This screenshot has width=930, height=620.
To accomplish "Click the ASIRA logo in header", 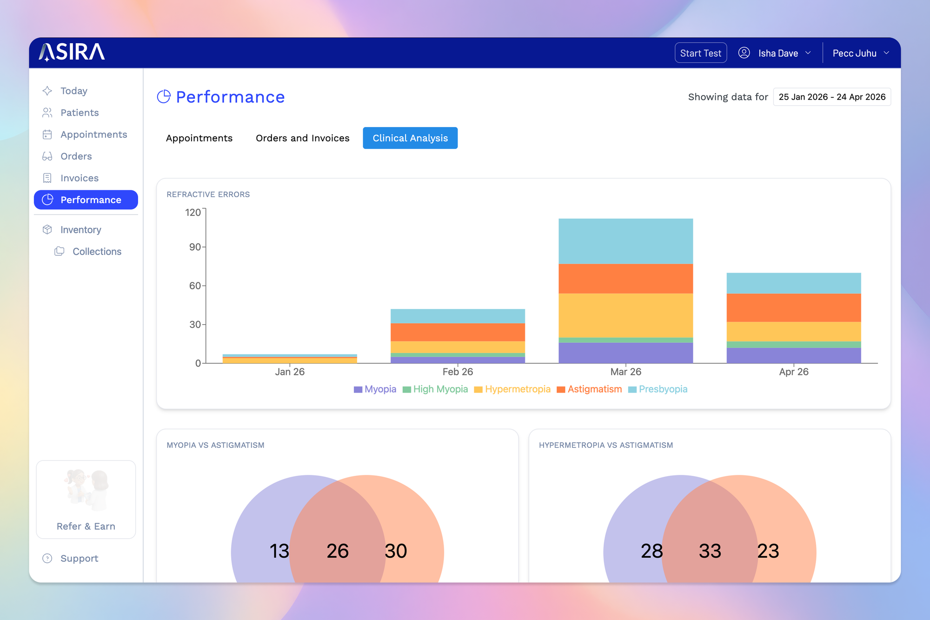I will [72, 52].
